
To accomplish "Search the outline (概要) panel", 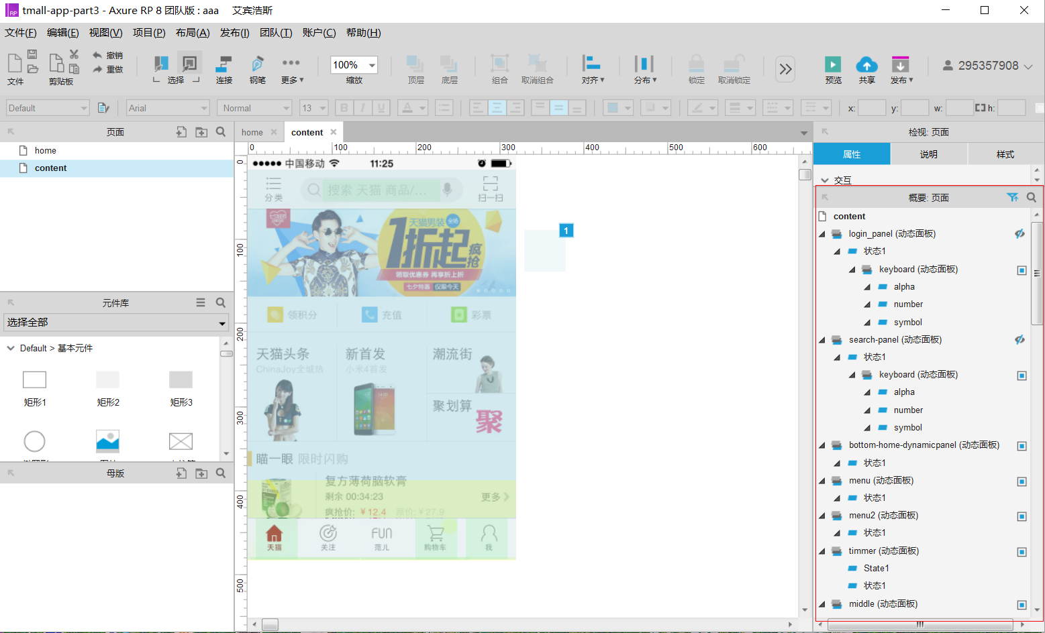I will (x=1032, y=197).
